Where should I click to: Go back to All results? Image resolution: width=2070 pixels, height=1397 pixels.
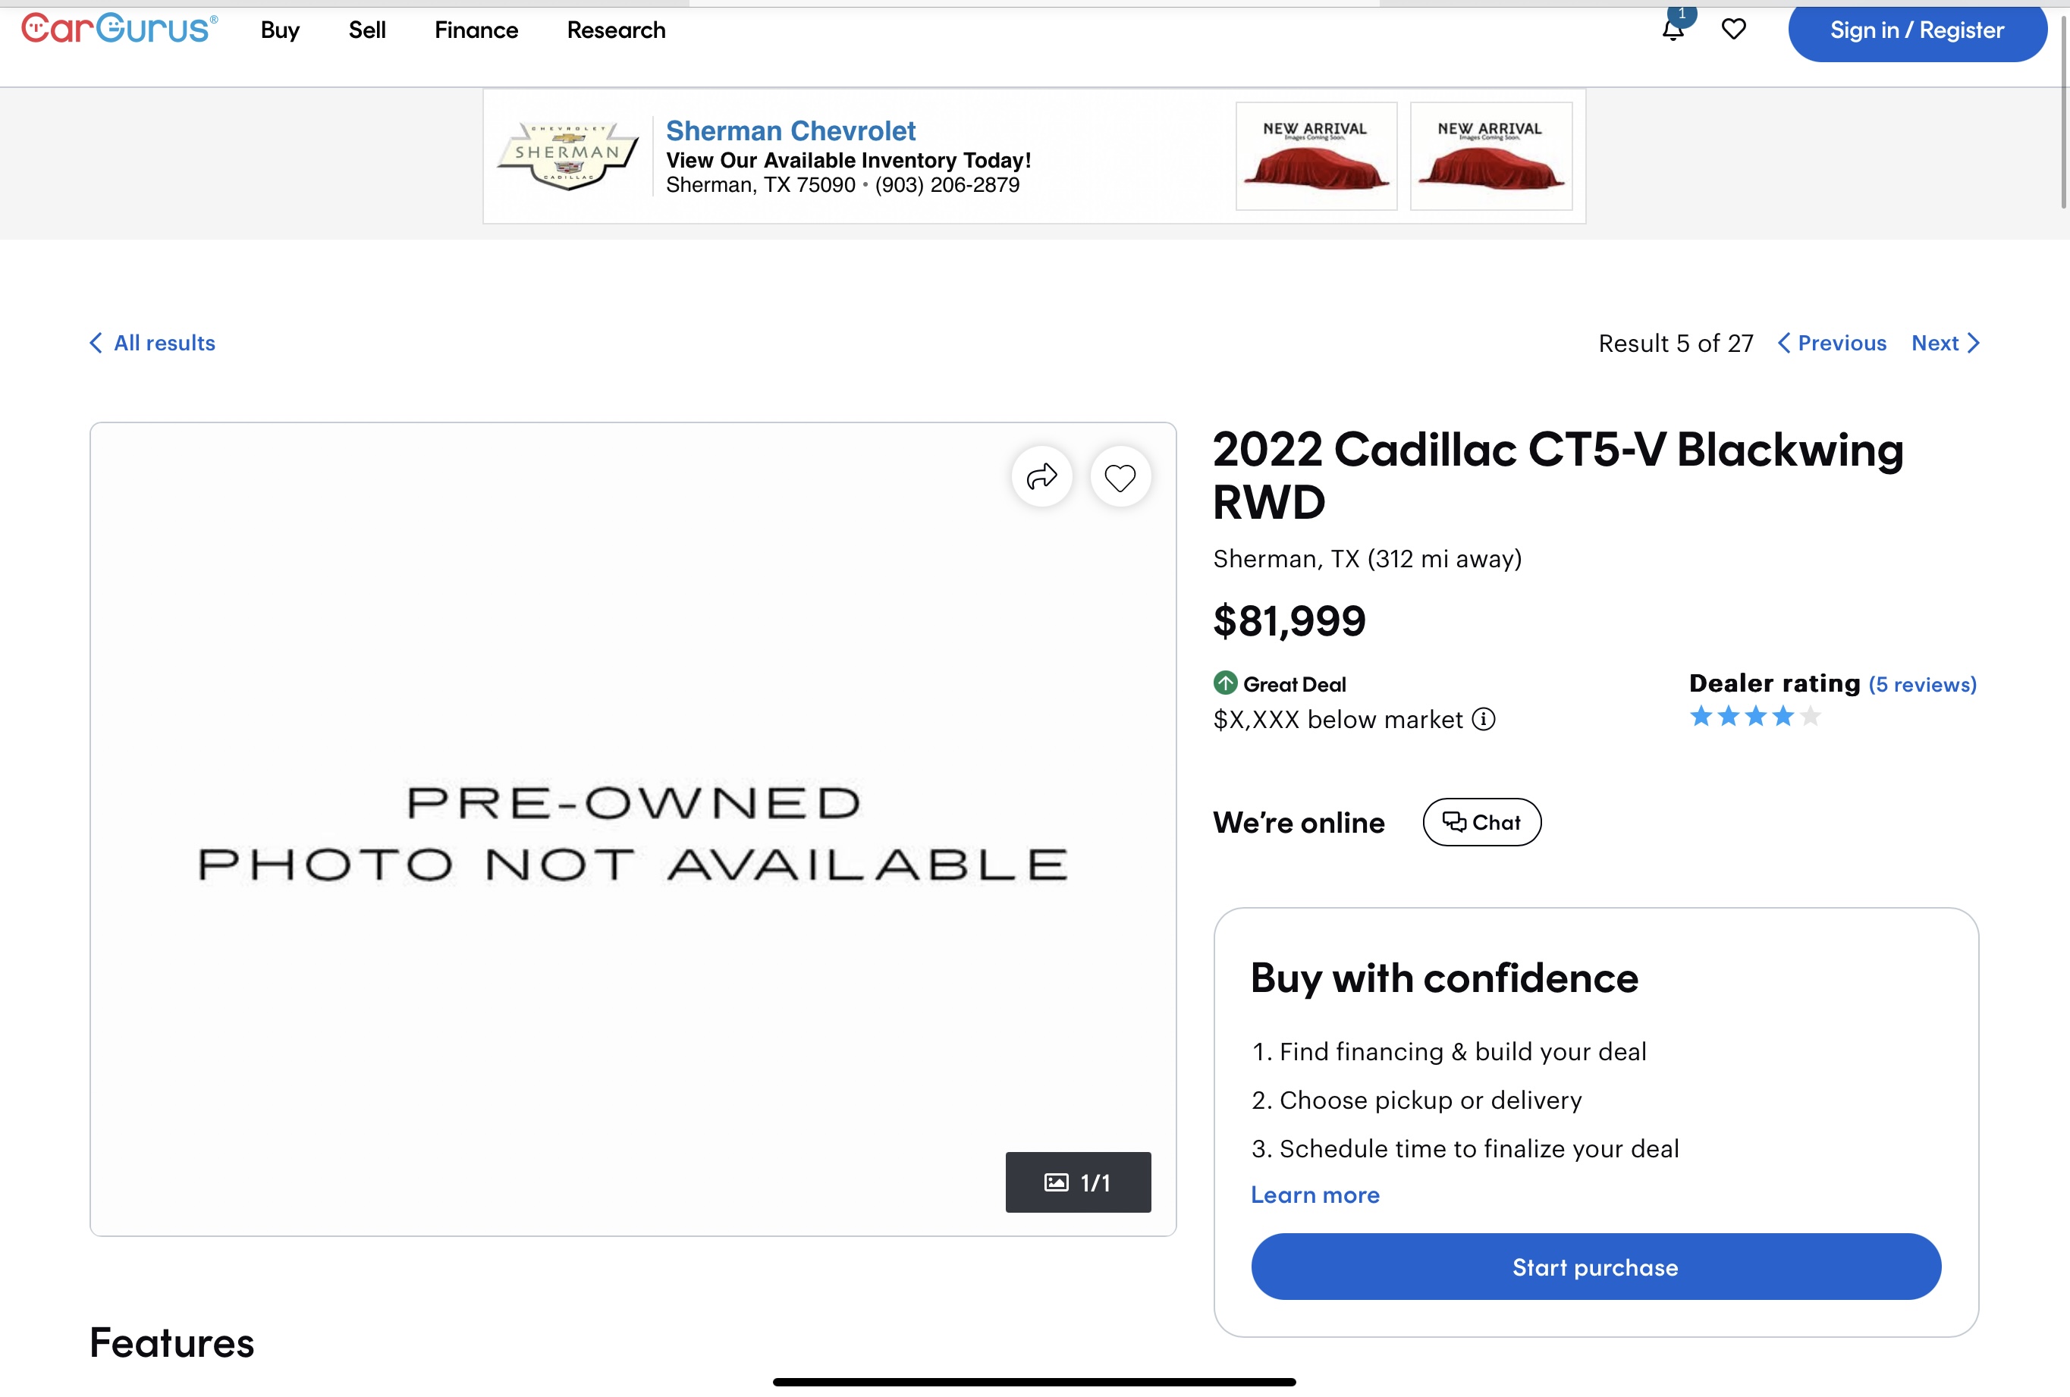152,343
